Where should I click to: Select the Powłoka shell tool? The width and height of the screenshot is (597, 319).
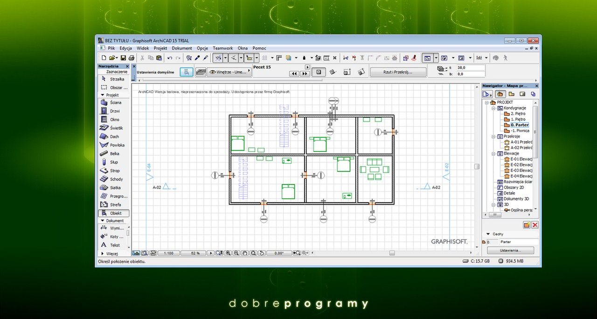(114, 145)
